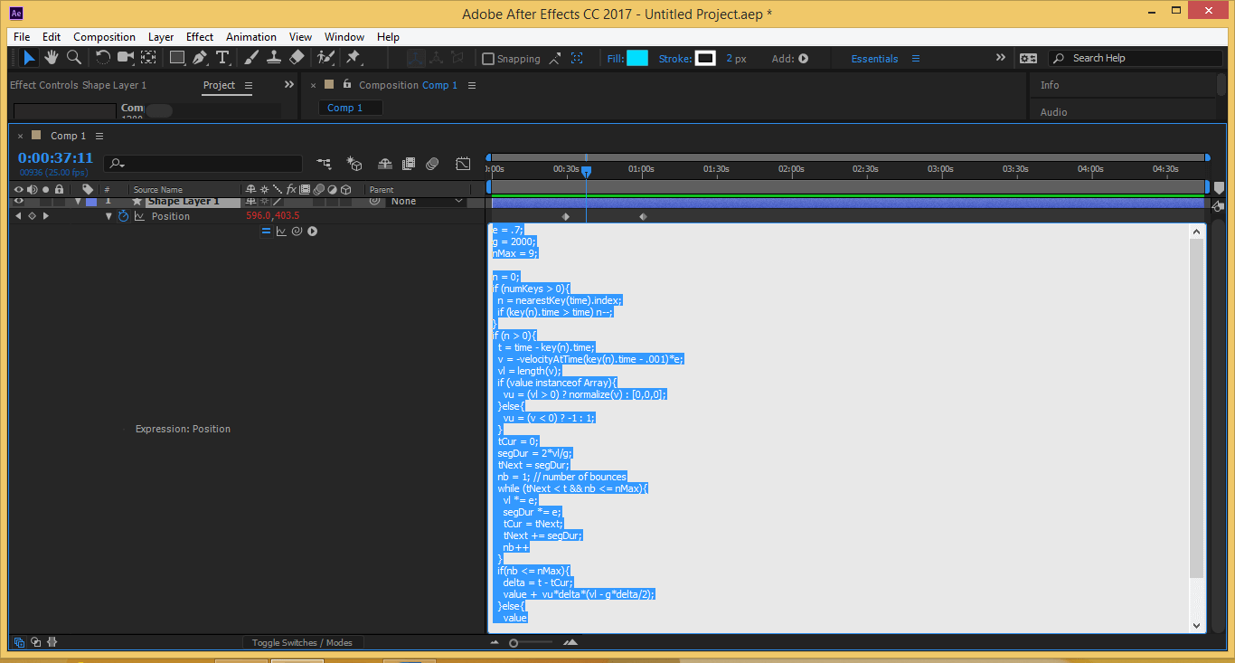The height and width of the screenshot is (663, 1235).
Task: Select the Rectangle shape tool
Action: point(177,58)
